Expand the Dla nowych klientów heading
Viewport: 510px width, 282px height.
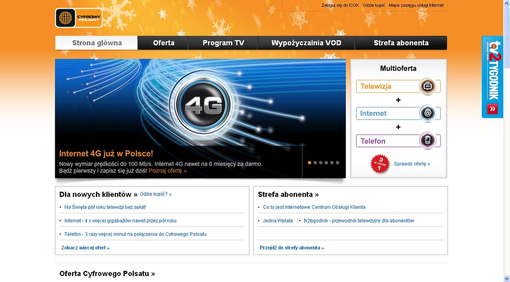[x=98, y=194]
